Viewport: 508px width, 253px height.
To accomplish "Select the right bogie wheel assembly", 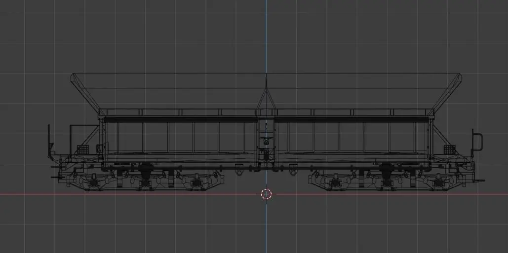I will click(x=387, y=179).
